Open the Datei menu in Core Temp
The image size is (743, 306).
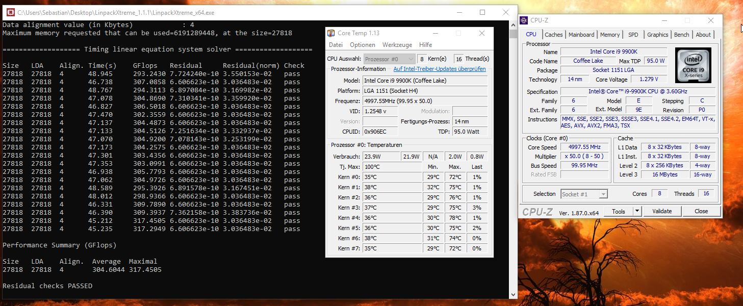click(x=336, y=45)
